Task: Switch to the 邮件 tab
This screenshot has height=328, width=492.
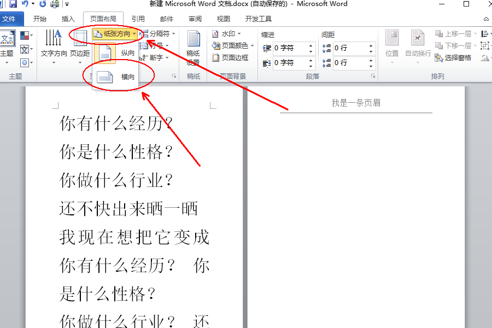Action: coord(167,19)
